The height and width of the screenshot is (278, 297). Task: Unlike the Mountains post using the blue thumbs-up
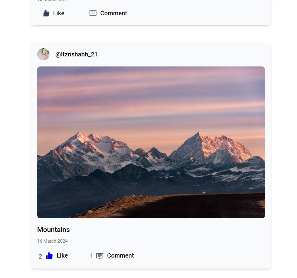pyautogui.click(x=49, y=255)
